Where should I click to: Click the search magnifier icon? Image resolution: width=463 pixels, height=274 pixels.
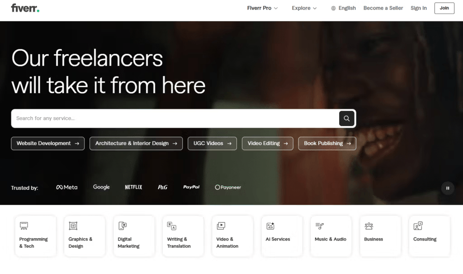[346, 118]
